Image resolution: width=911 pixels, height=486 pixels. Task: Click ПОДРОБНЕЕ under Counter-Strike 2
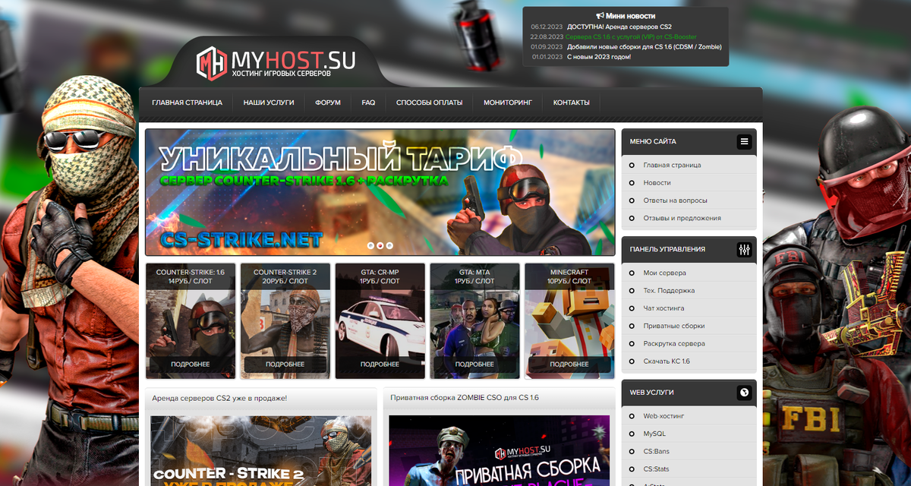(x=285, y=364)
